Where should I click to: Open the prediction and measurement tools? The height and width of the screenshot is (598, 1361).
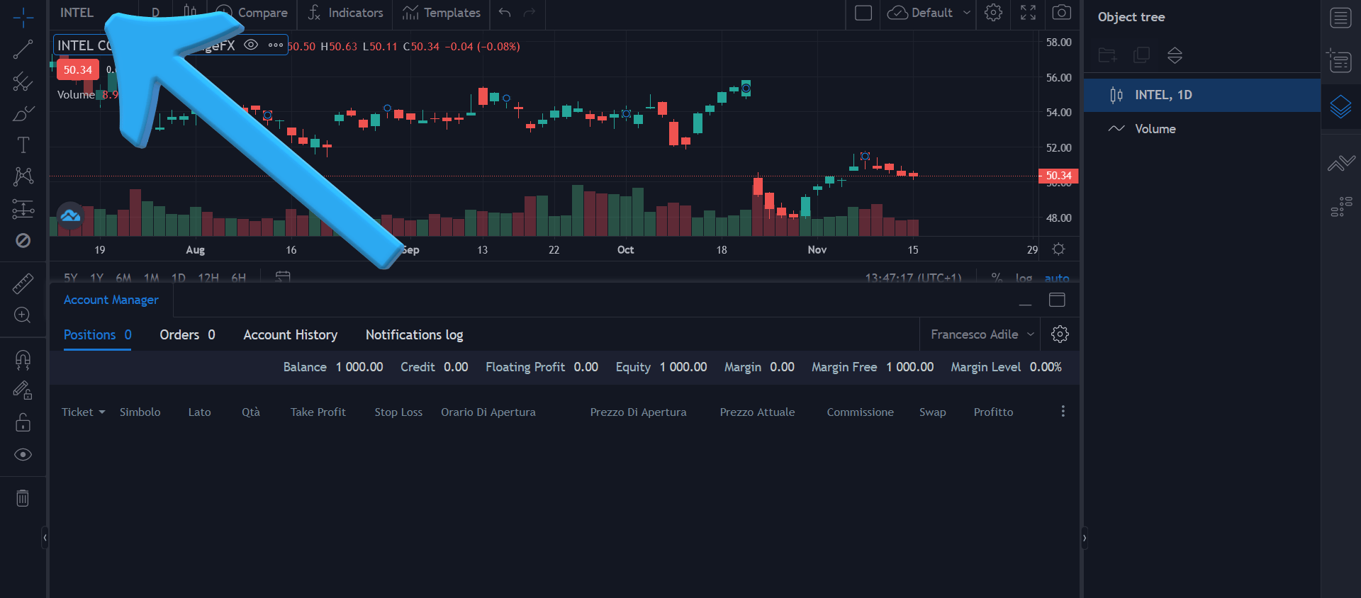click(x=23, y=209)
